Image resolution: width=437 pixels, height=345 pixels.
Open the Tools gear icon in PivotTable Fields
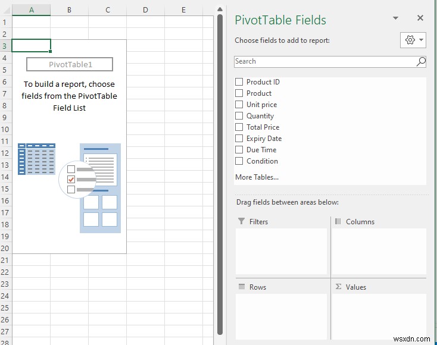point(410,40)
